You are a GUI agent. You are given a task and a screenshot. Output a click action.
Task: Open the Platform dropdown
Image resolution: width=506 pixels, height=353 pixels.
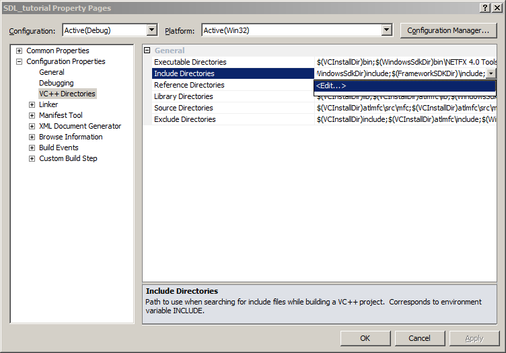pyautogui.click(x=386, y=30)
